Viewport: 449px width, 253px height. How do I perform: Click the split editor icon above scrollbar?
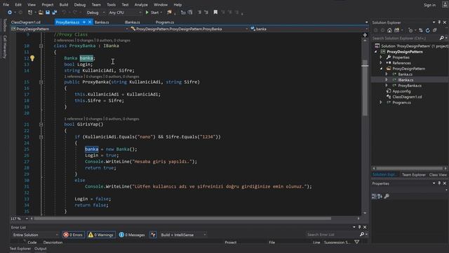(x=365, y=34)
